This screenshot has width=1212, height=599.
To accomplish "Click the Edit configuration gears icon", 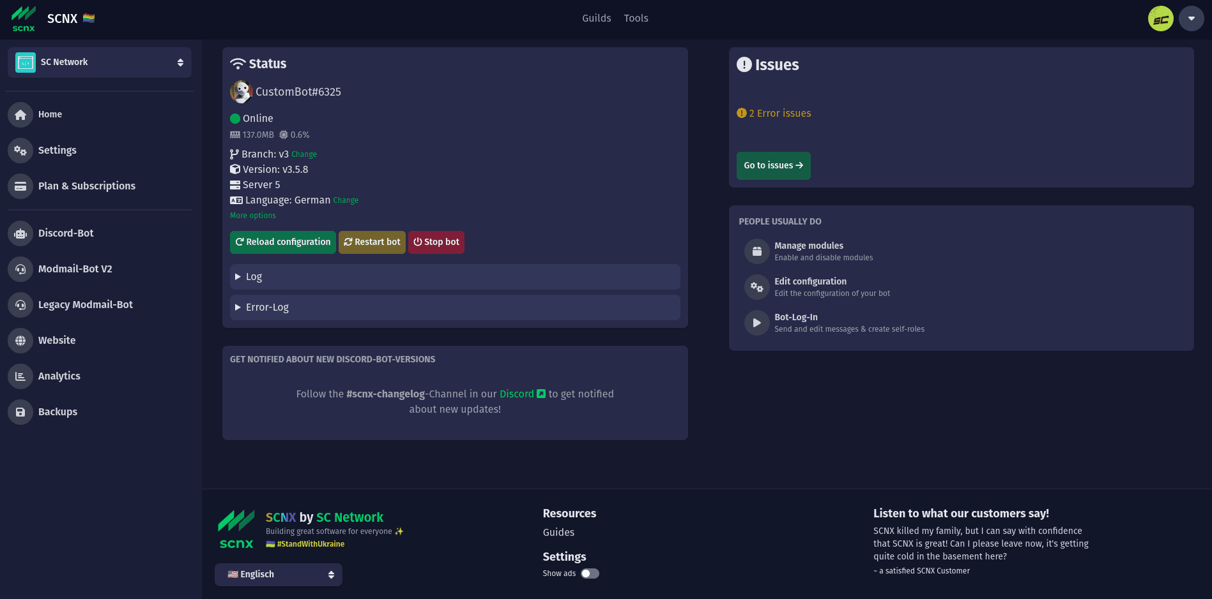I will coord(757,287).
